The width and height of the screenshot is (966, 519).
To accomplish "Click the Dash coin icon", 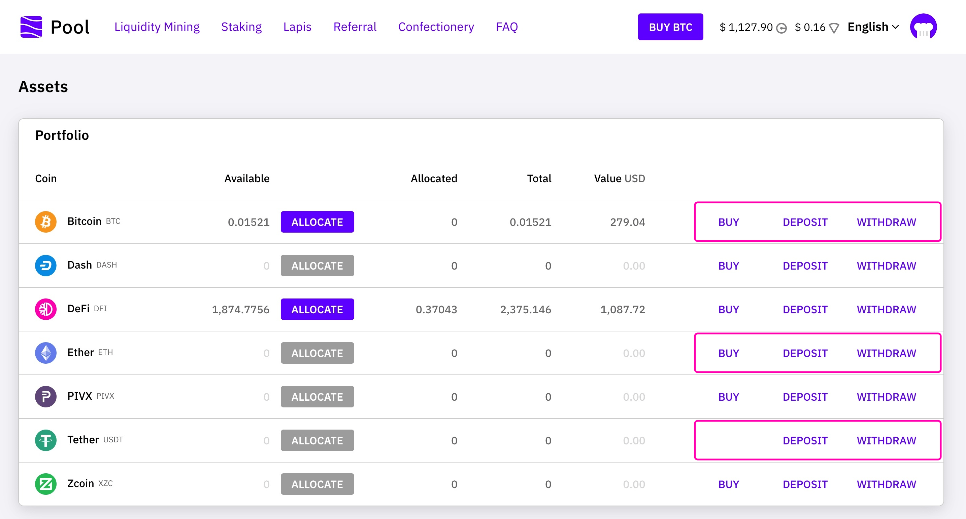I will [x=46, y=266].
